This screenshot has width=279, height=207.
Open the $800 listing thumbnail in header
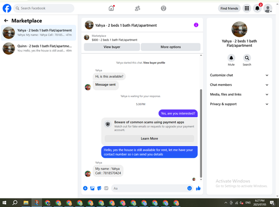point(86,37)
